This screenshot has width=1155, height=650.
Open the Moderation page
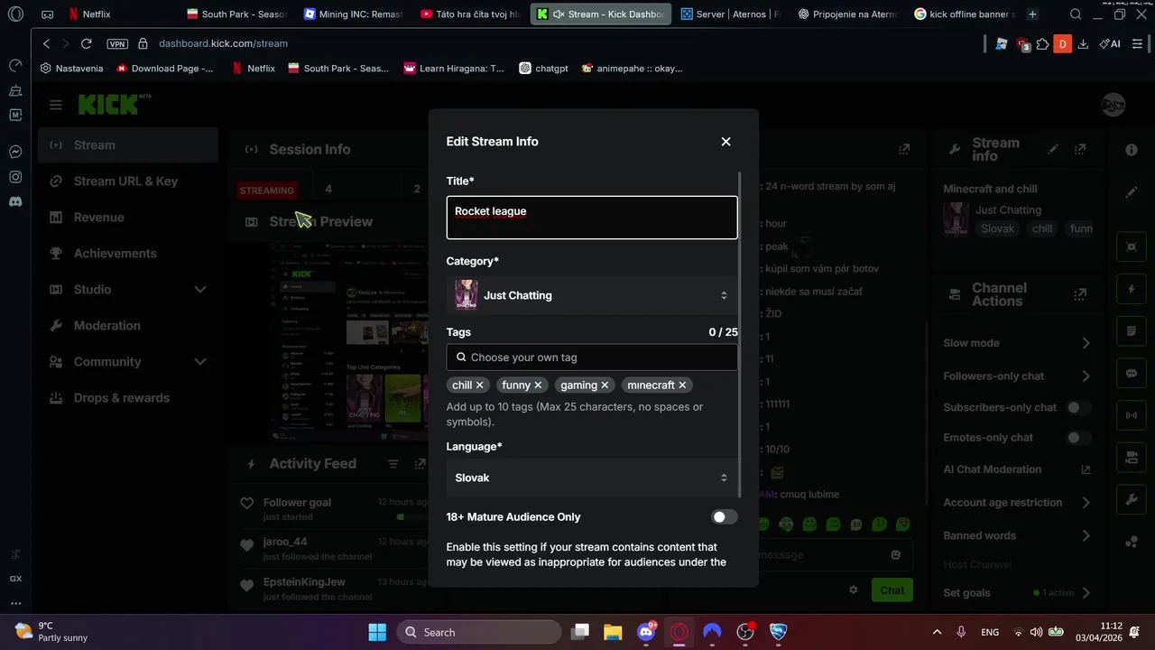(128, 326)
